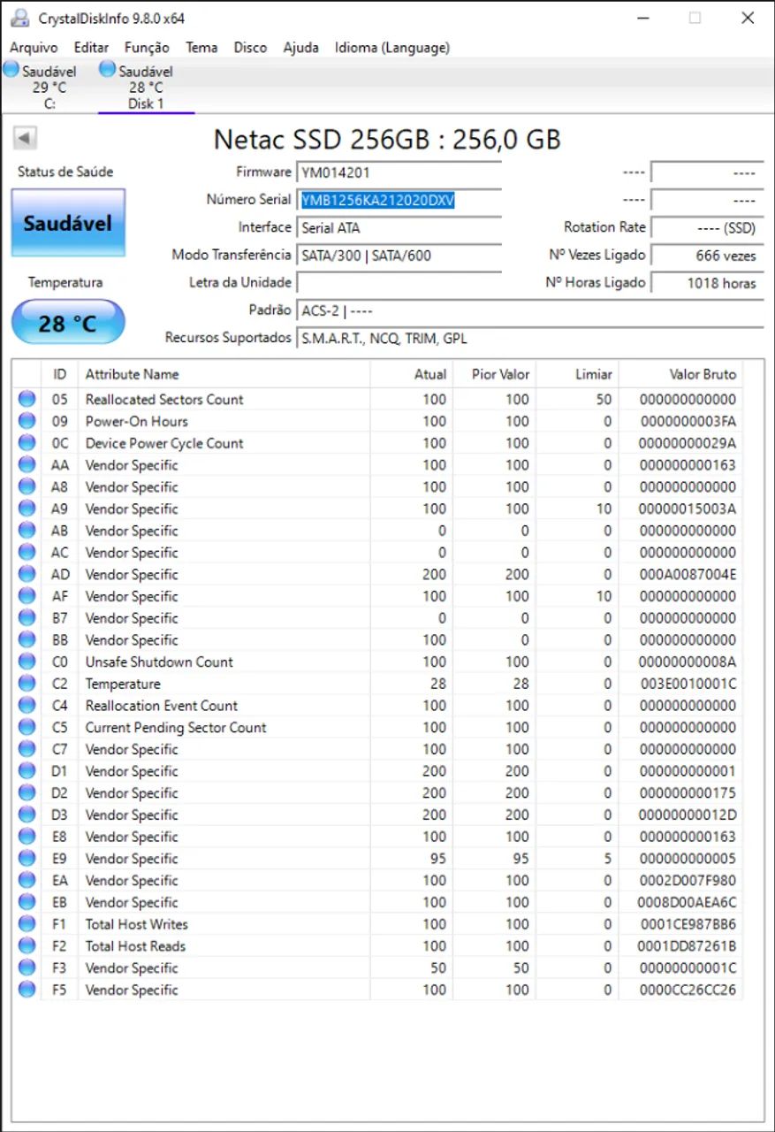Viewport: 775px width, 1132px height.
Task: Click raw value 0000CC26CC26
Action: click(x=688, y=990)
